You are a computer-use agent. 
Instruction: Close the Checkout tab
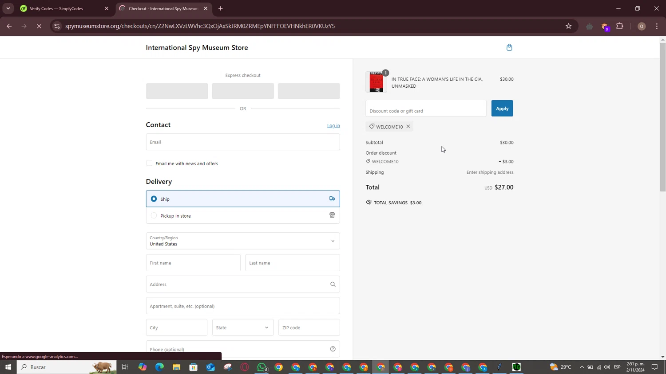(x=206, y=8)
